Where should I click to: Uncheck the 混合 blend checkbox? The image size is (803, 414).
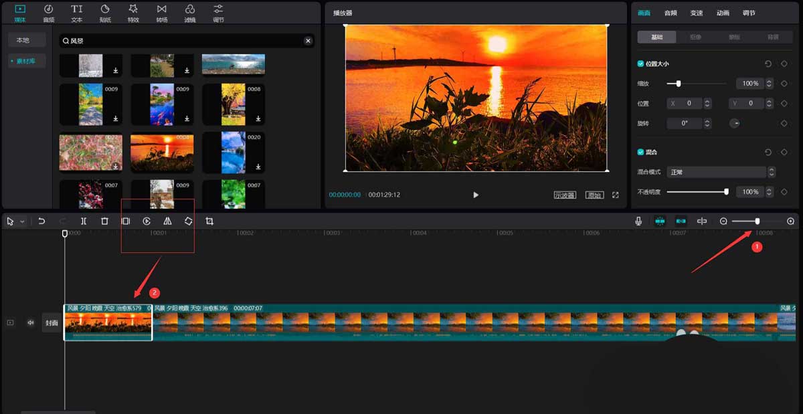(x=641, y=152)
